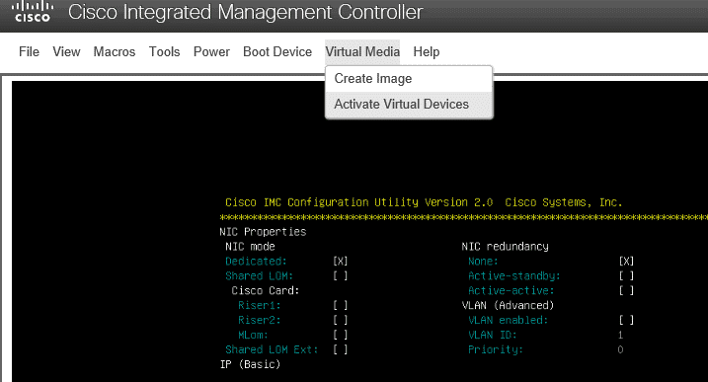The image size is (708, 382).
Task: Click the Active-standby label text
Action: pos(513,276)
